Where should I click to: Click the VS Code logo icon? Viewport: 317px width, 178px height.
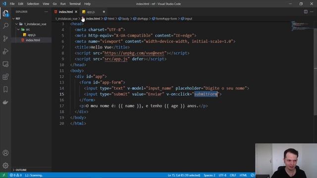[4, 3]
